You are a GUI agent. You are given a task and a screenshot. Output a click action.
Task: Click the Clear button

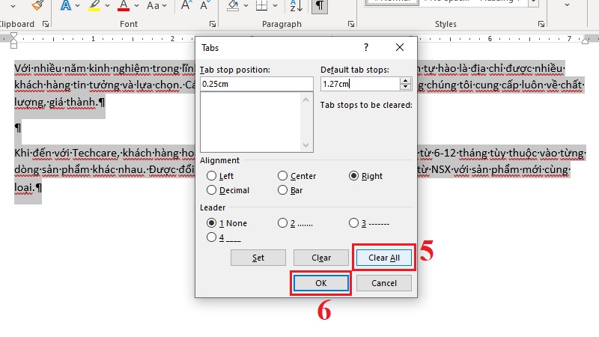tap(321, 258)
